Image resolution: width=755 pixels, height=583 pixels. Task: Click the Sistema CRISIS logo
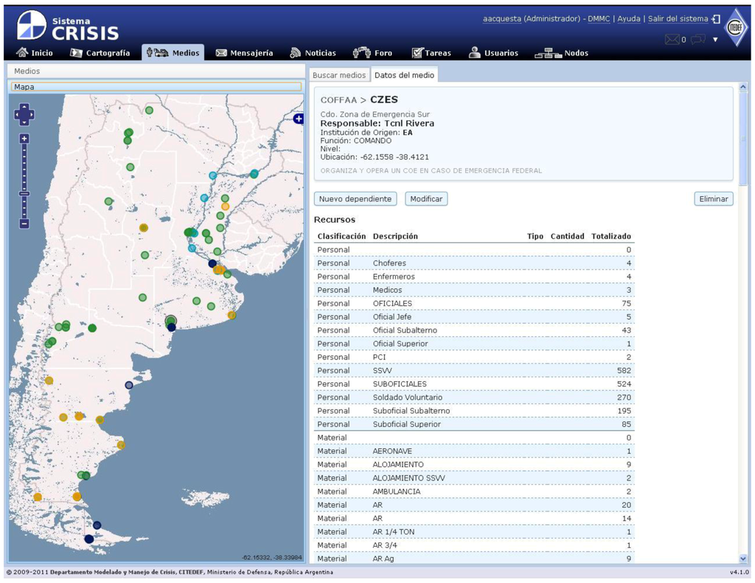pos(67,27)
